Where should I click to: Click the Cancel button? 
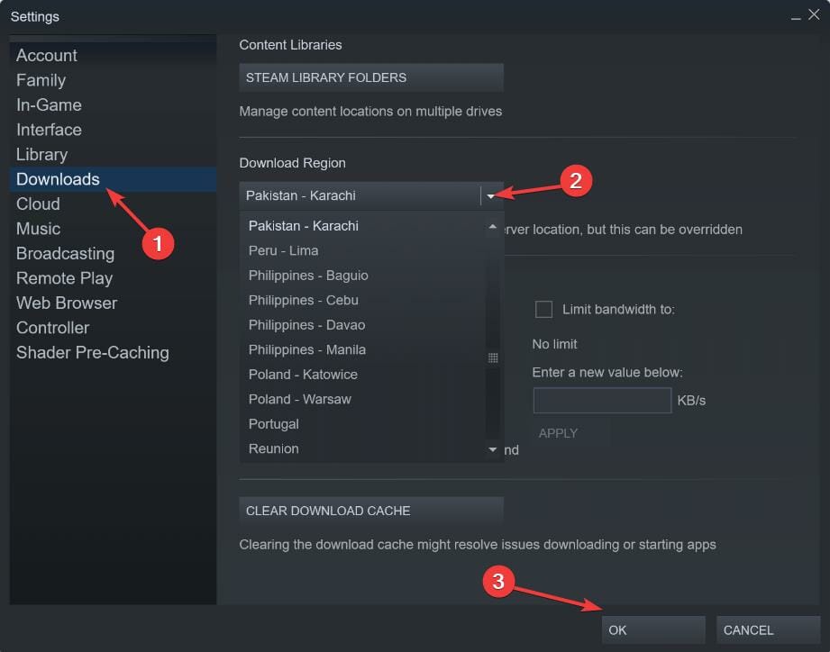768,630
